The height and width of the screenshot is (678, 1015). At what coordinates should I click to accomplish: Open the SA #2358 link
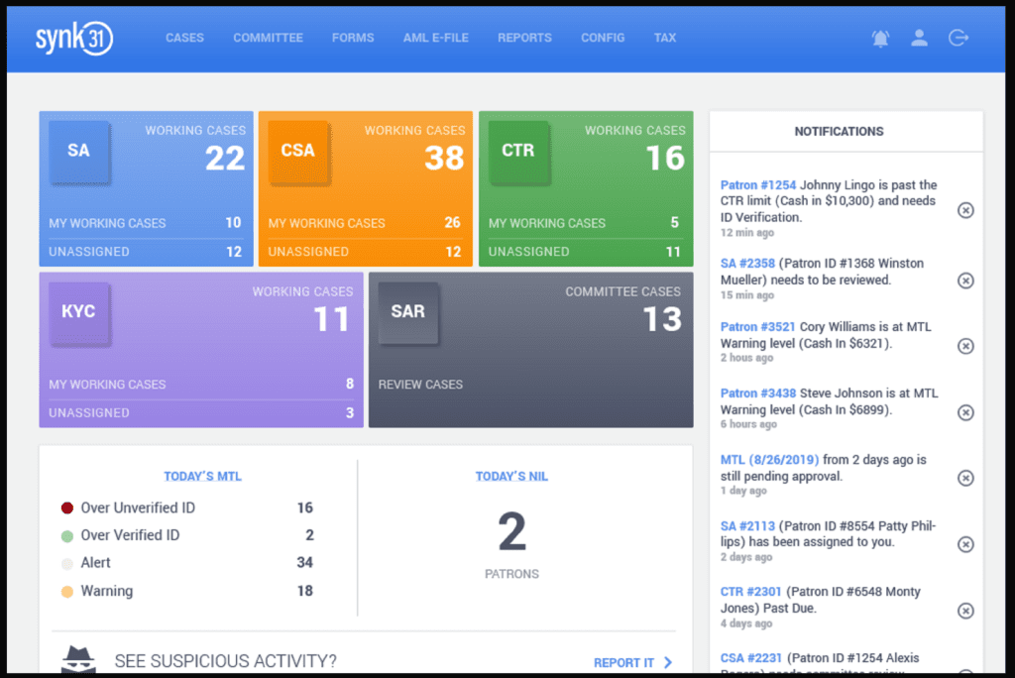pos(747,264)
